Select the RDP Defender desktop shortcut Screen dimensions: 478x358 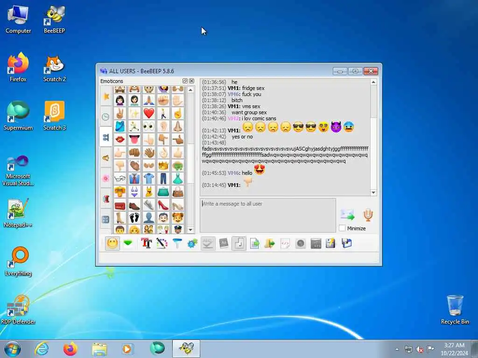point(18,310)
